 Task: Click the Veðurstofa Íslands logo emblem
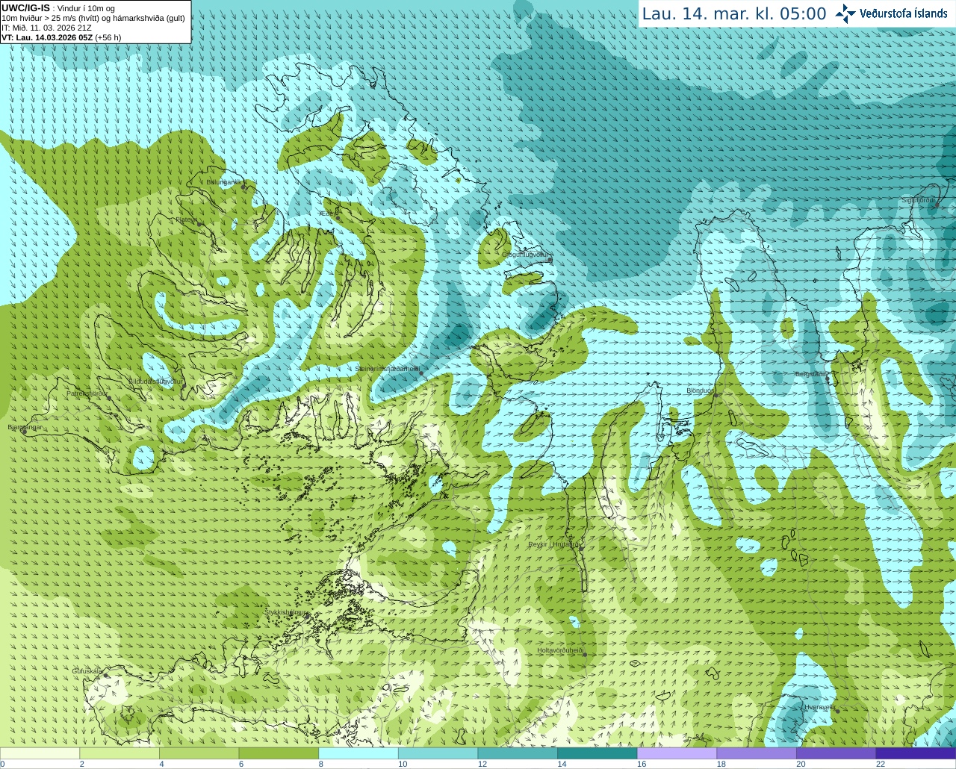point(845,13)
